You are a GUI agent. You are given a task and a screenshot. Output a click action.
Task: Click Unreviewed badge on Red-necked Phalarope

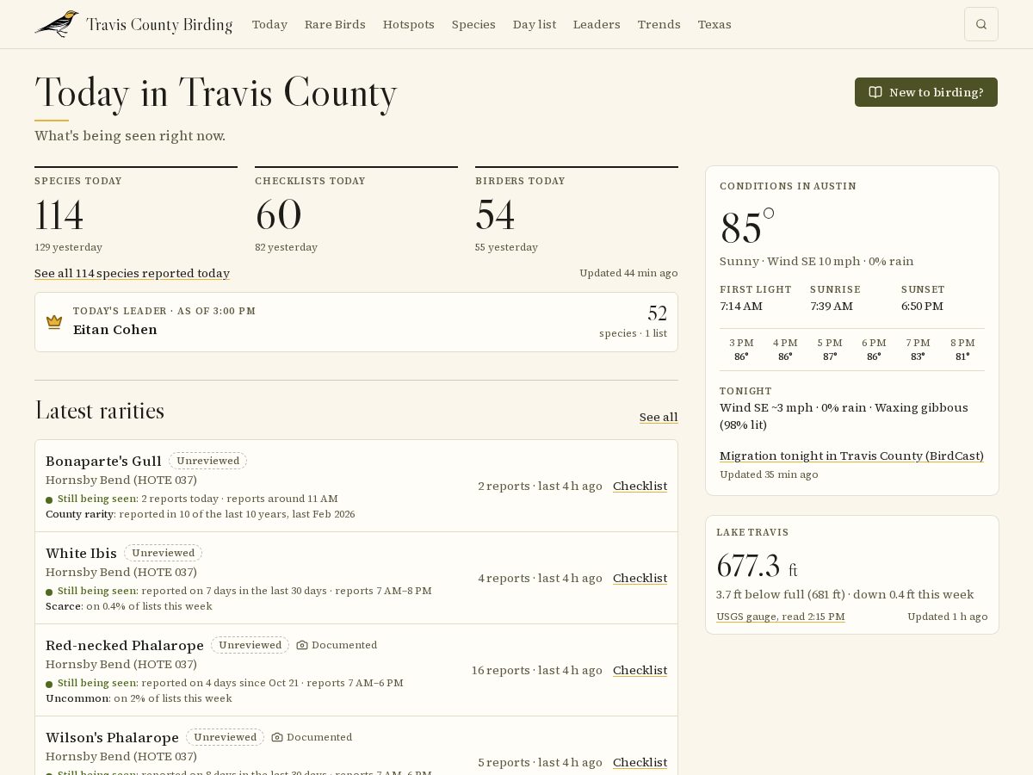250,645
